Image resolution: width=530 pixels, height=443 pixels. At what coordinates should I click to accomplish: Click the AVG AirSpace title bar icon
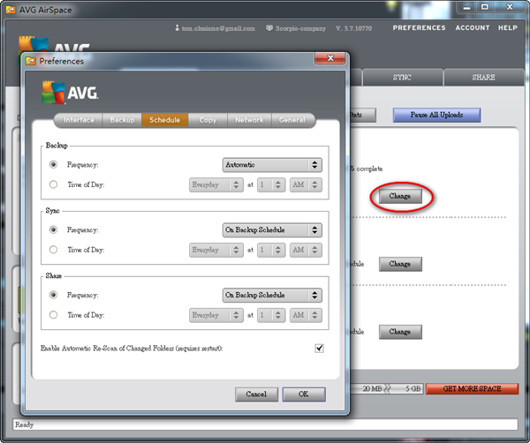[x=11, y=10]
